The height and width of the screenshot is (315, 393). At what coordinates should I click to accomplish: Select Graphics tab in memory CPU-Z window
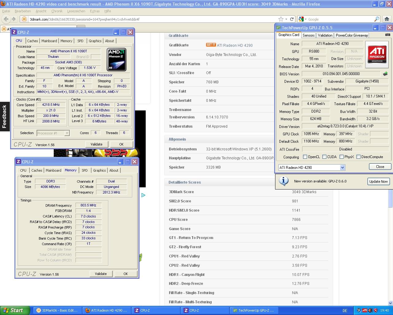pyautogui.click(x=99, y=170)
